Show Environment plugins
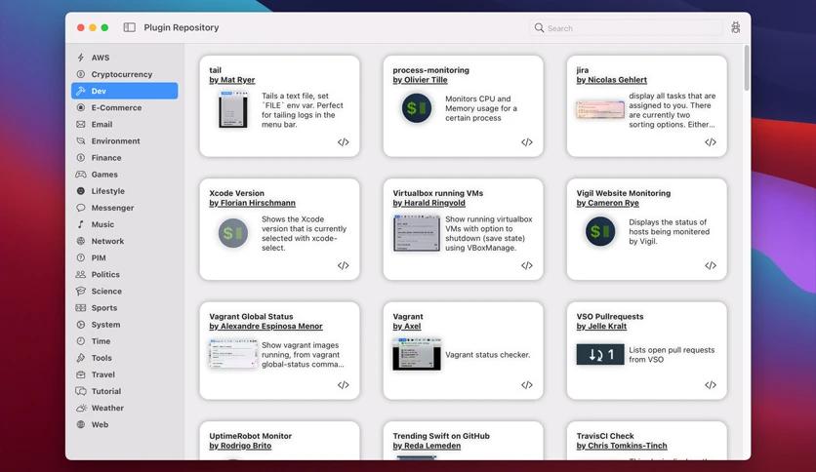816x472 pixels. 125,140
